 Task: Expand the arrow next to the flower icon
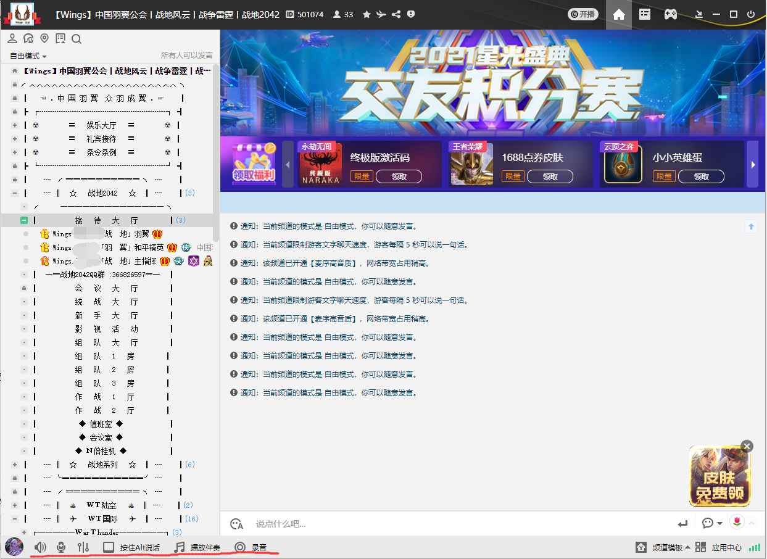pyautogui.click(x=752, y=523)
